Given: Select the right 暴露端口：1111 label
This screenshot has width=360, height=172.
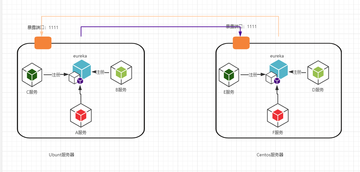Looking at the screenshot, I should [x=241, y=26].
